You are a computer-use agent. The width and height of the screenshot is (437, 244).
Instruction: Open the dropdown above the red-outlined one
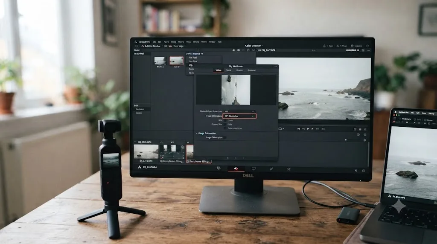coord(239,111)
